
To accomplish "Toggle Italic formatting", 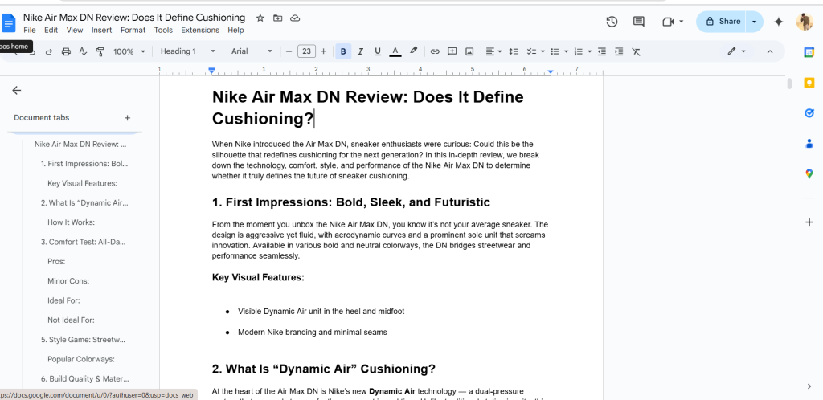I will point(360,51).
